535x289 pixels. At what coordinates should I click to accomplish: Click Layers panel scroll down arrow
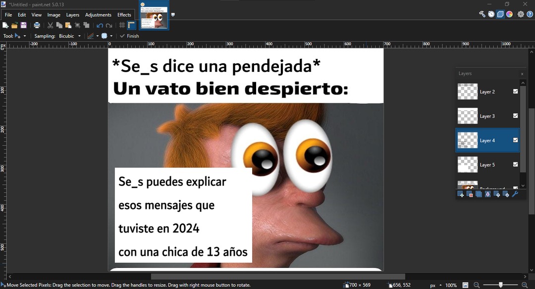click(x=523, y=186)
